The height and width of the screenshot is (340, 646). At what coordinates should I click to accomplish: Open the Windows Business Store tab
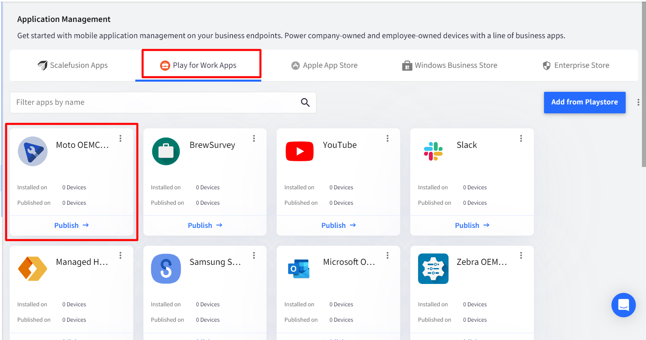[x=450, y=65]
